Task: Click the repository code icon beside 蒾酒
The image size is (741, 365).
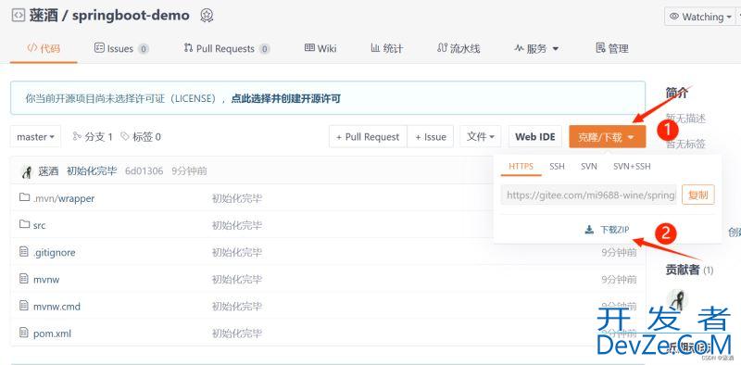Action: 18,16
